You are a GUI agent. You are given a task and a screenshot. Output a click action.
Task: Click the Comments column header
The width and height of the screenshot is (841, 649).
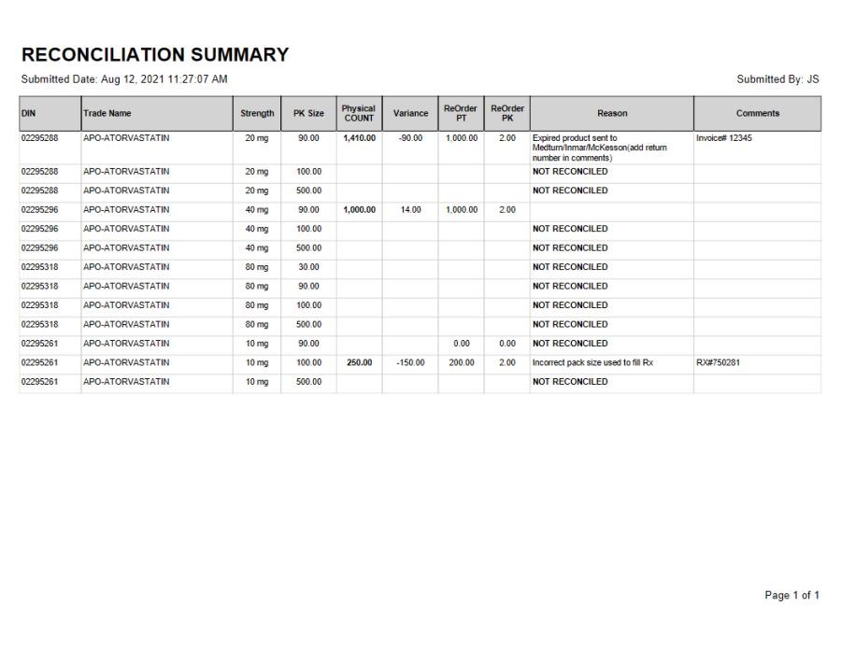point(758,113)
